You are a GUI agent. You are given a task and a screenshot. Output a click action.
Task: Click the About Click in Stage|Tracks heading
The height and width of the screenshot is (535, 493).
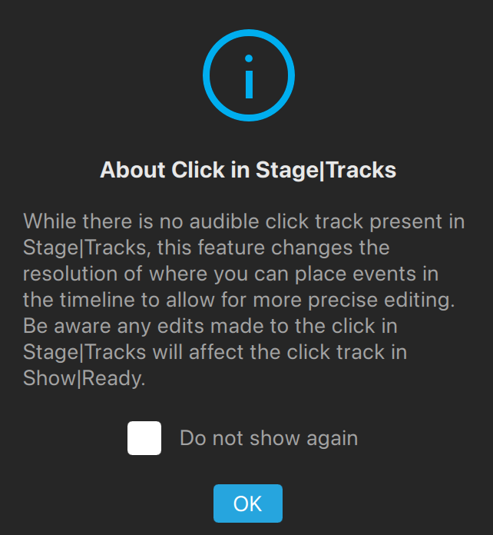(248, 170)
